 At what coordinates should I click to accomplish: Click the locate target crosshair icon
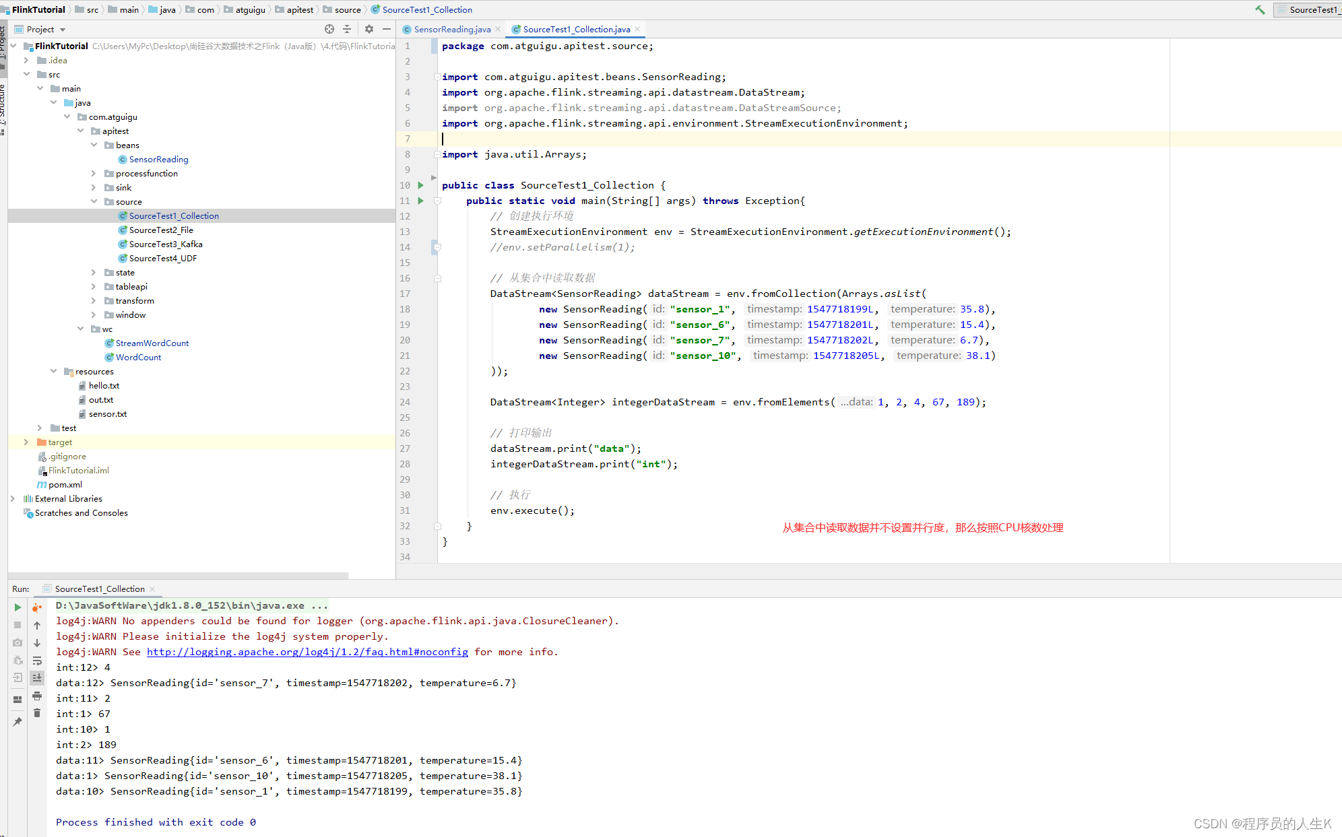(x=329, y=29)
